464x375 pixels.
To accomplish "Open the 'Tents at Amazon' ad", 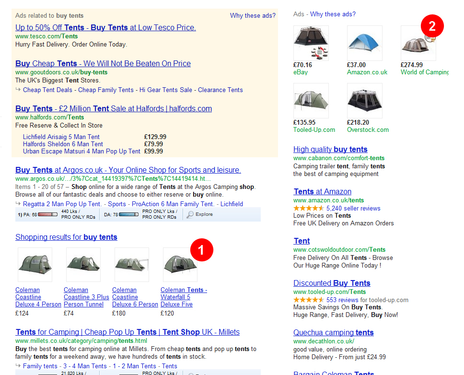I will pos(323,191).
